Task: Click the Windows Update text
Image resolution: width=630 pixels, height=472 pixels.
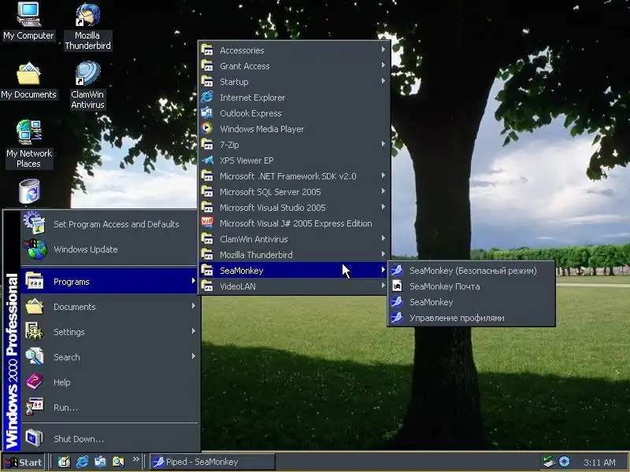Action: [86, 249]
